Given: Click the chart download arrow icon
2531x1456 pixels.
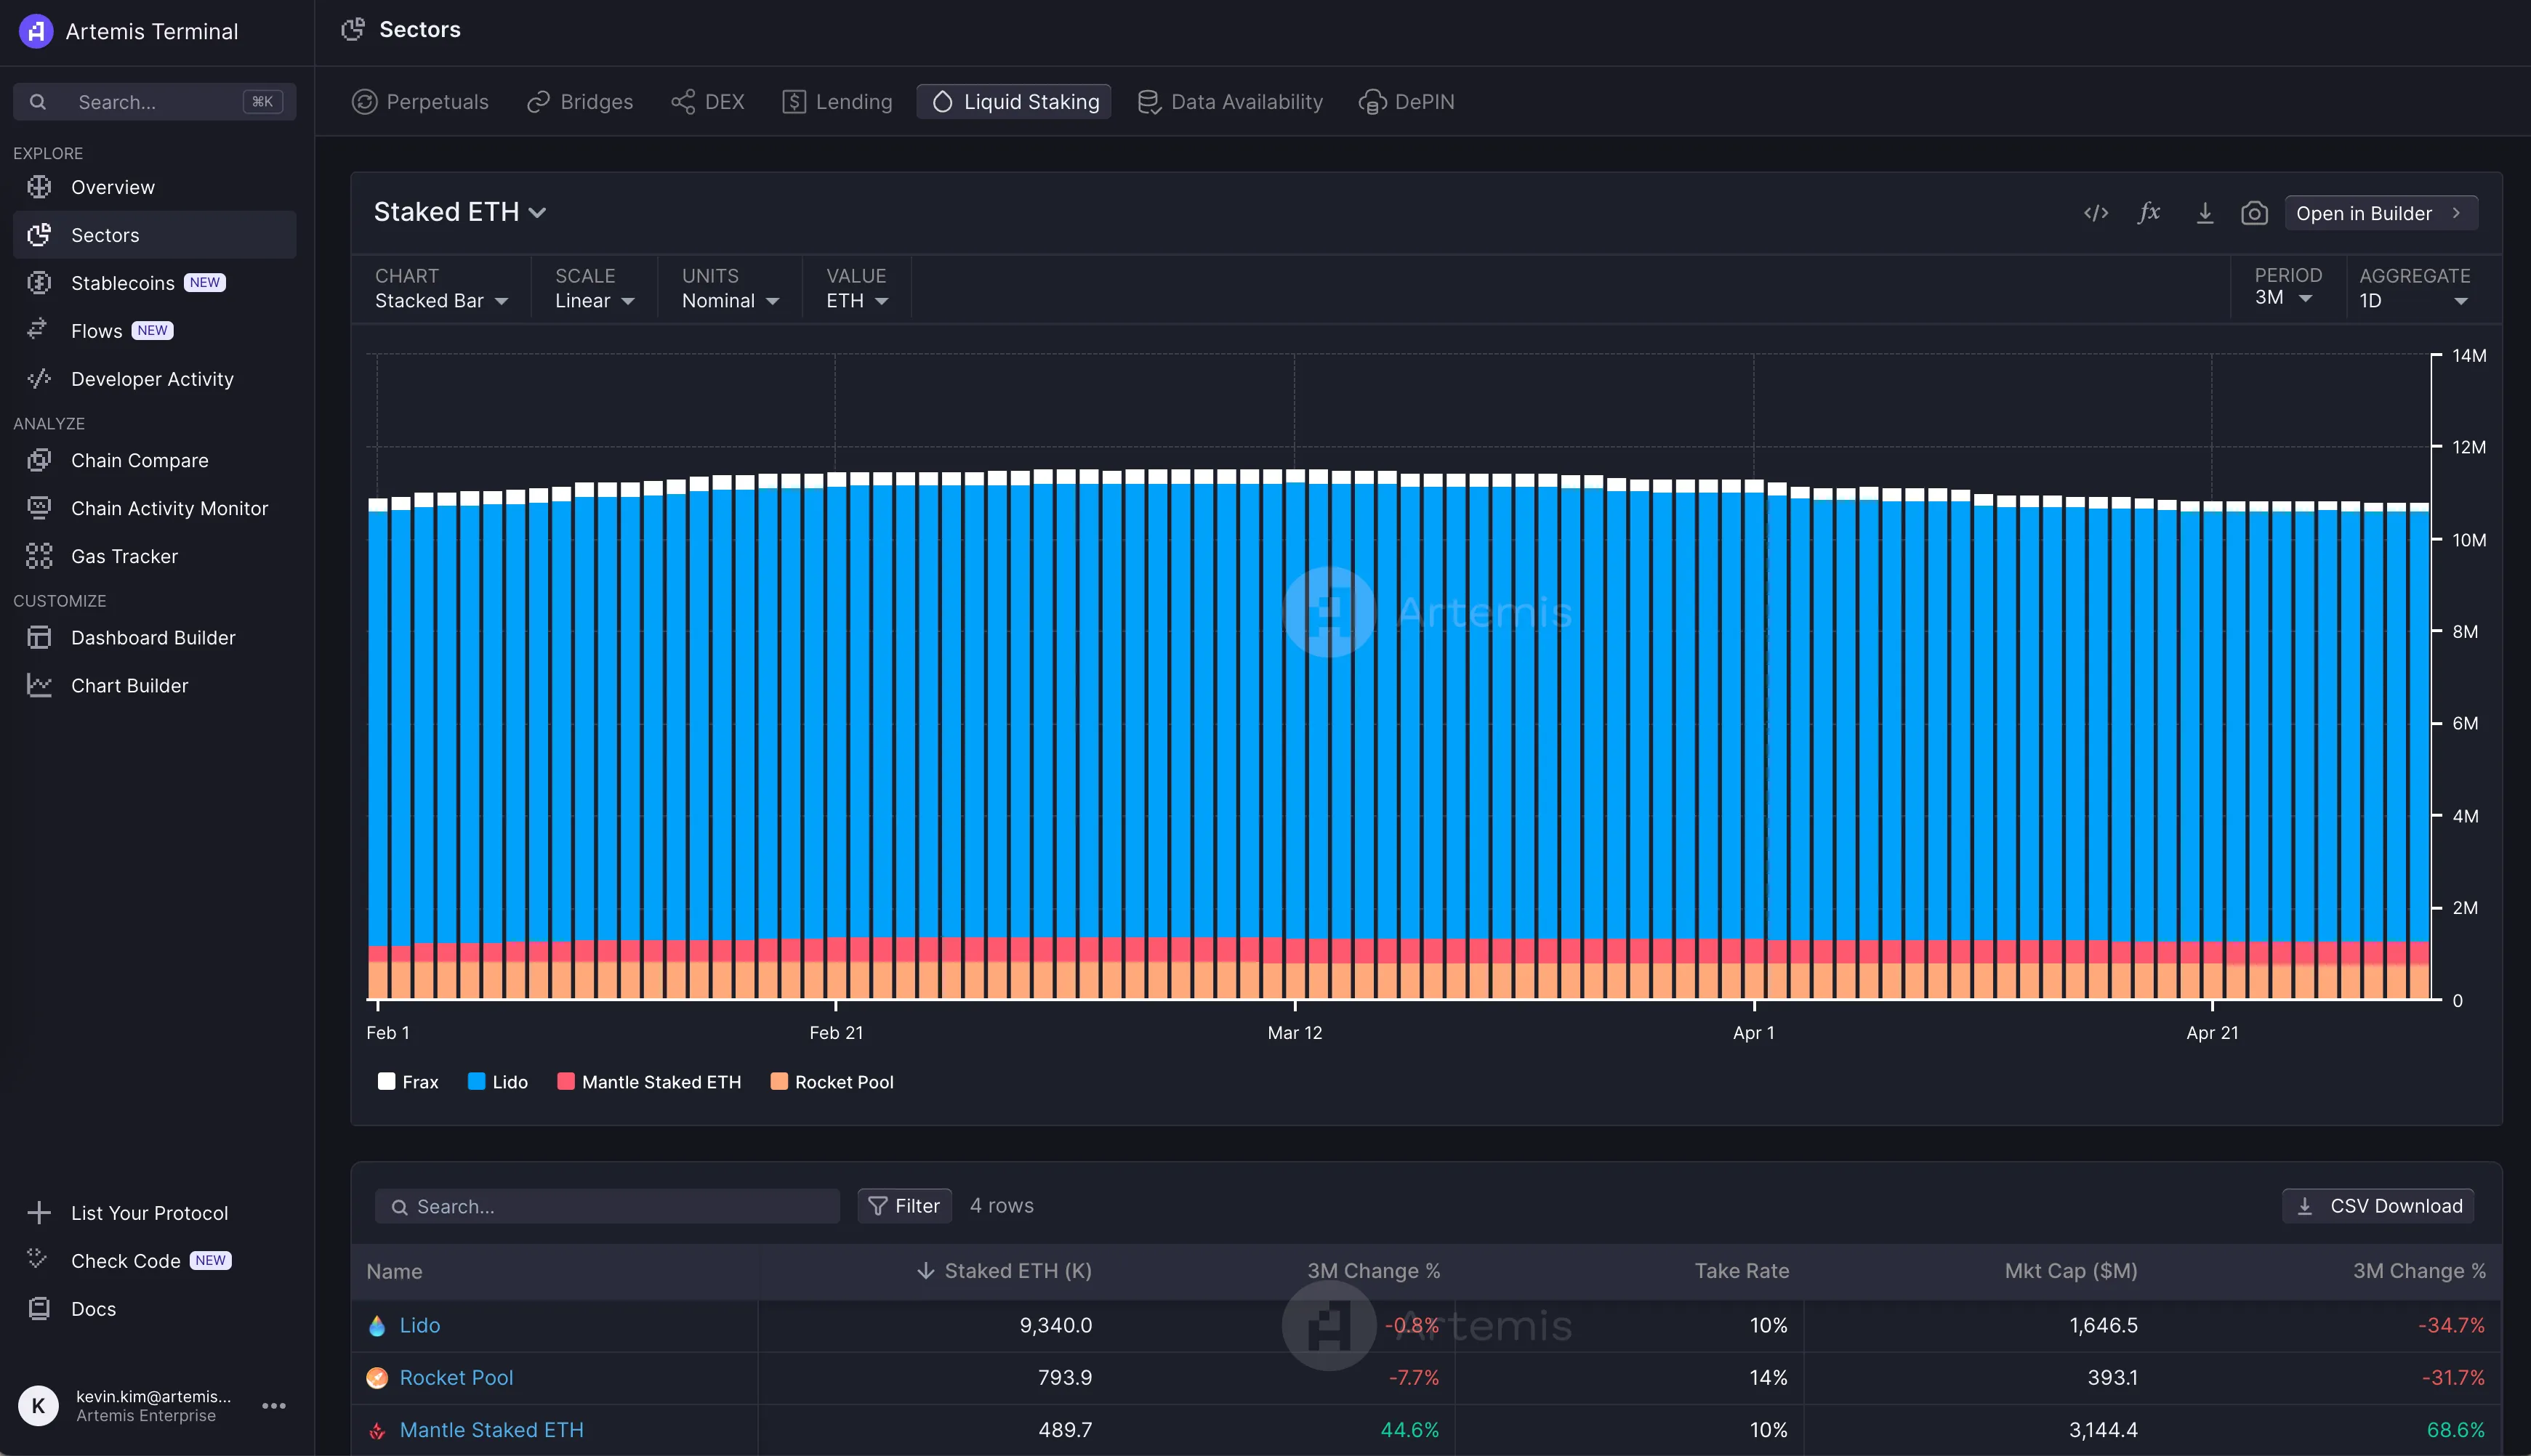Looking at the screenshot, I should tap(2204, 213).
